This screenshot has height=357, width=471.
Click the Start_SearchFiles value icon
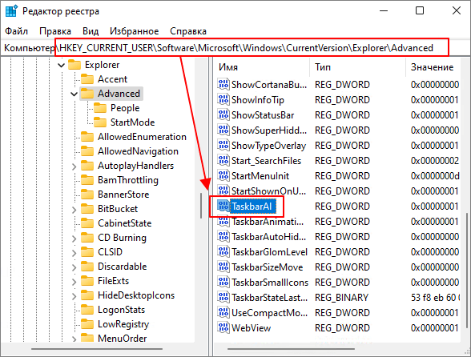coord(223,161)
